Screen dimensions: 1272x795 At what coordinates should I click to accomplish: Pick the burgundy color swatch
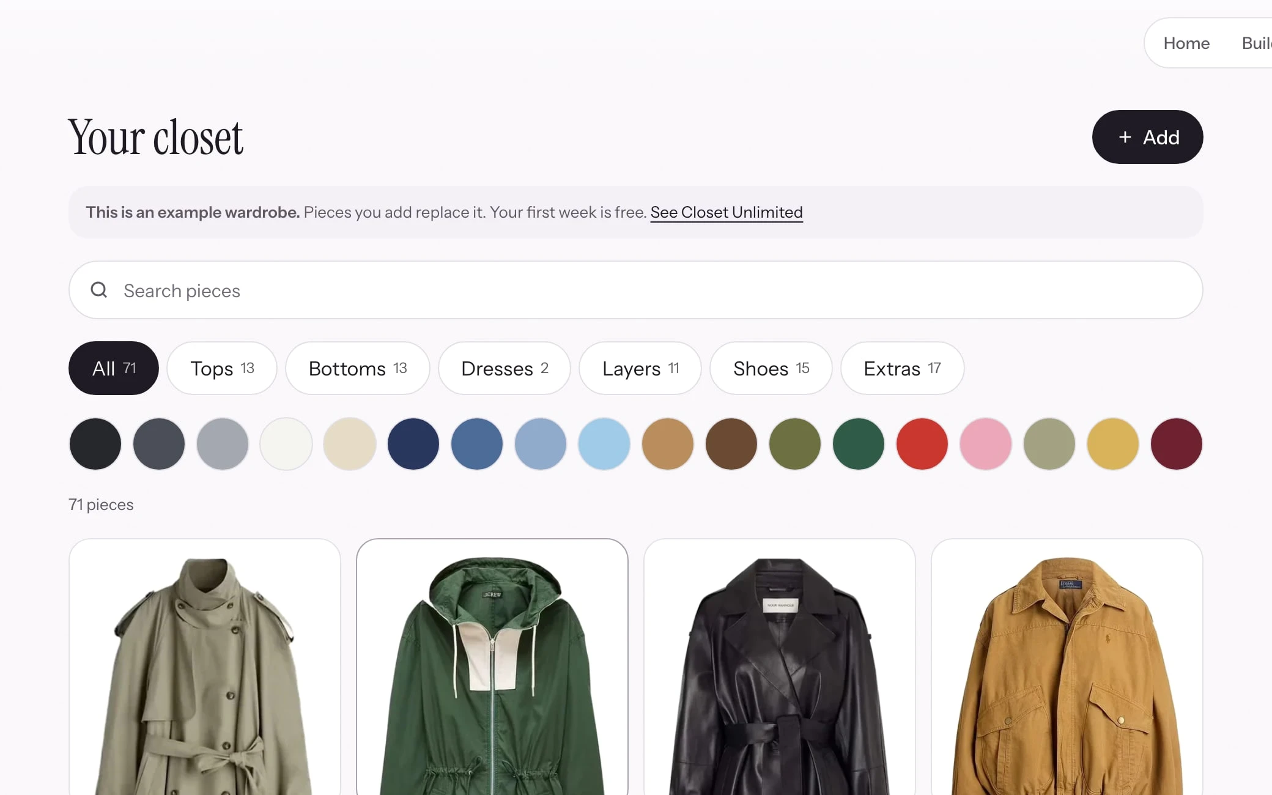tap(1177, 444)
